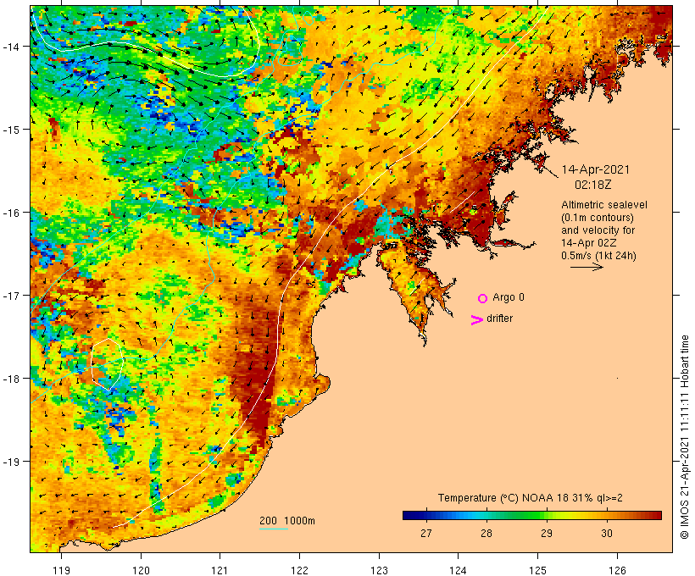This screenshot has height=576, width=695.
Task: Click the longitude label 120
Action: 141,570
